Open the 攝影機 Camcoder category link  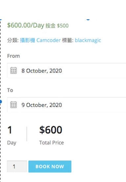click(x=40, y=41)
